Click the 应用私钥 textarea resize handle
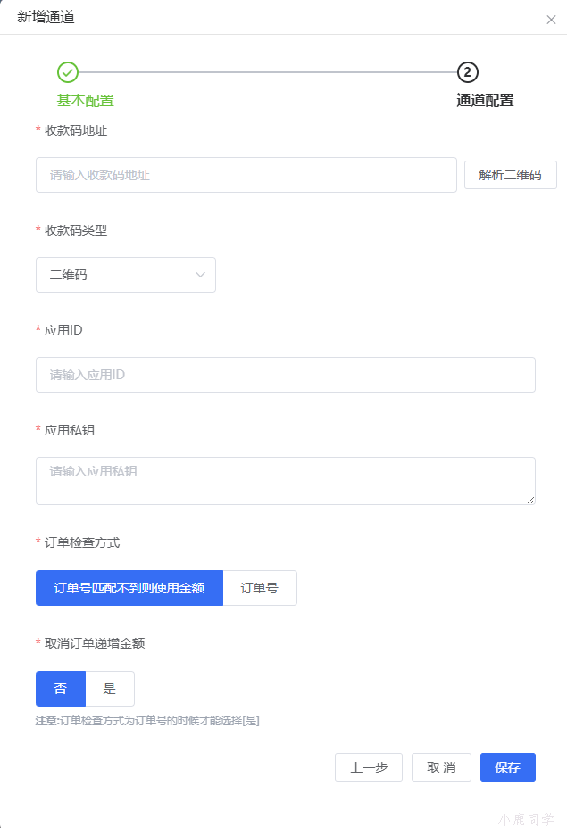Viewport: 567px width, 828px height. [x=530, y=499]
